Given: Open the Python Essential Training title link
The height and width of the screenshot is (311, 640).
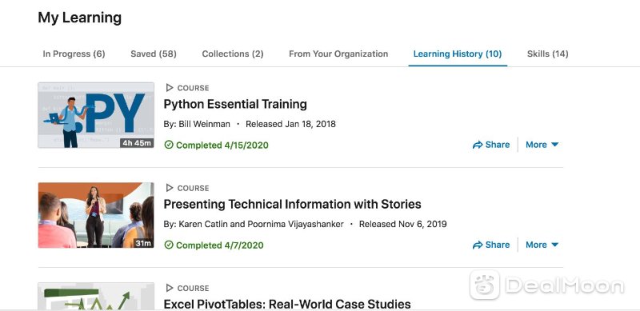Looking at the screenshot, I should click(235, 104).
